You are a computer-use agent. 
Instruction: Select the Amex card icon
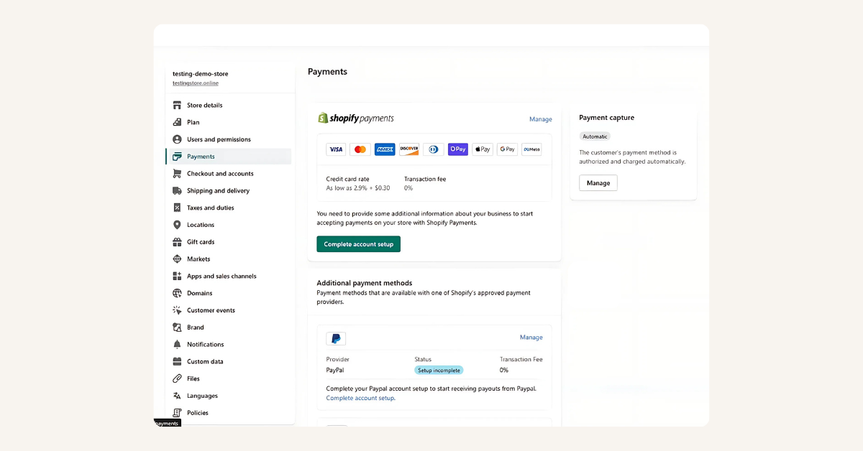(384, 149)
